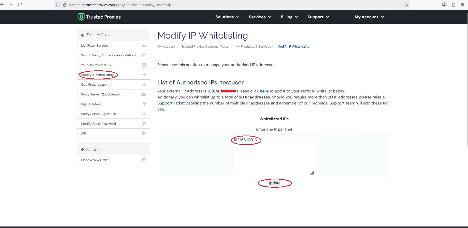Click the list icon beside List Proxy Servers
The height and width of the screenshot is (228, 468).
(144, 45)
